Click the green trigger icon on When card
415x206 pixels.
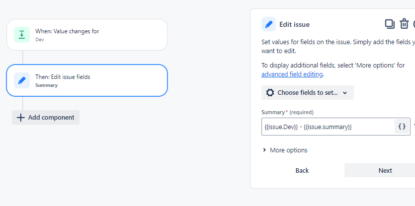(x=22, y=35)
